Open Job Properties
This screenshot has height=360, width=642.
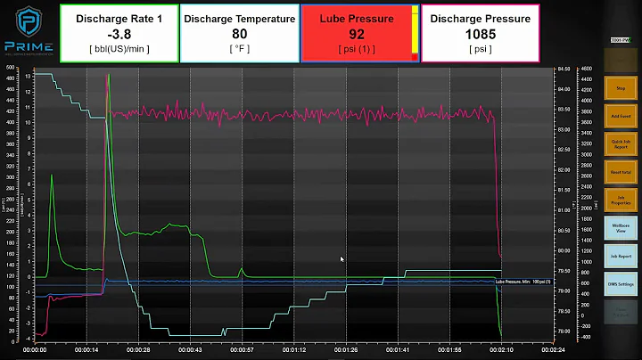tap(621, 200)
